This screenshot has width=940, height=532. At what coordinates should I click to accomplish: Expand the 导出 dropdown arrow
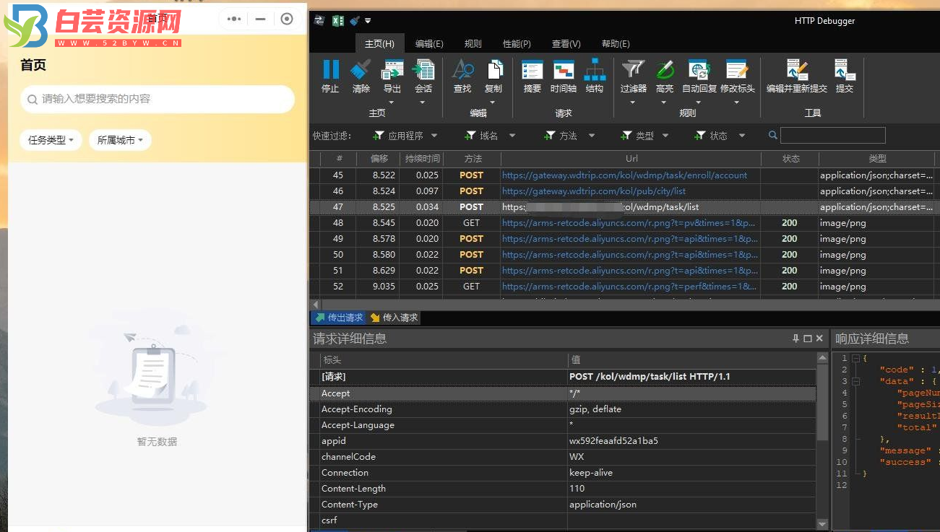tap(392, 103)
